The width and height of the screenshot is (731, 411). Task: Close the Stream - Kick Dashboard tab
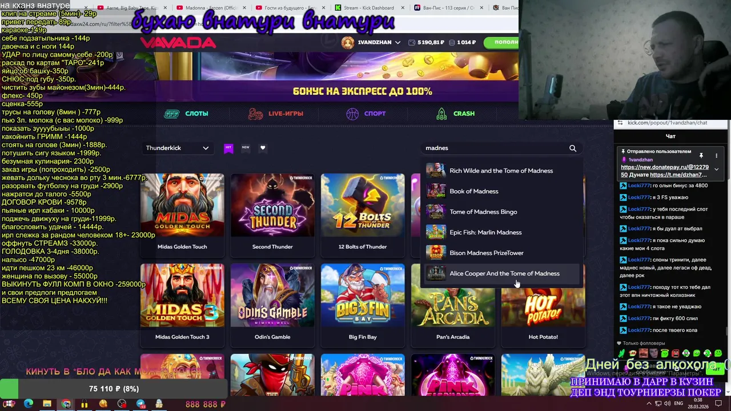pyautogui.click(x=403, y=8)
